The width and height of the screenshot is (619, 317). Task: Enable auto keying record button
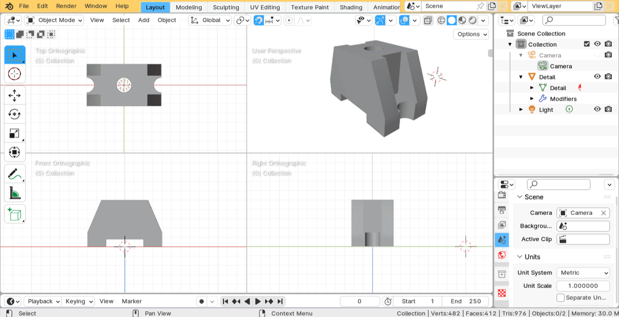[x=202, y=301]
